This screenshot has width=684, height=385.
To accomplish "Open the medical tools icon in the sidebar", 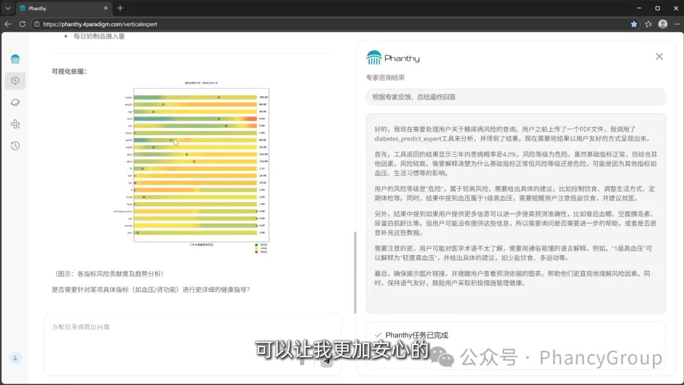I will [15, 124].
